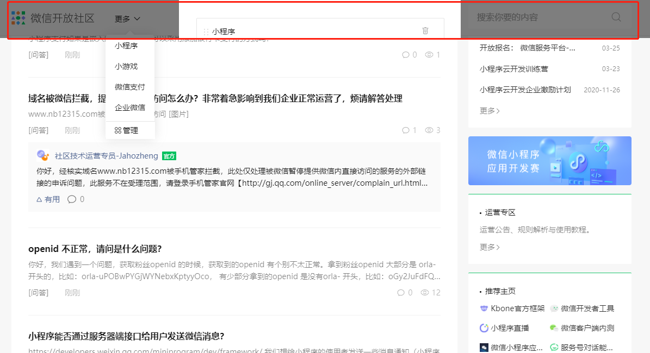Open the 运营专区 section heading
This screenshot has width=650, height=353.
(500, 212)
